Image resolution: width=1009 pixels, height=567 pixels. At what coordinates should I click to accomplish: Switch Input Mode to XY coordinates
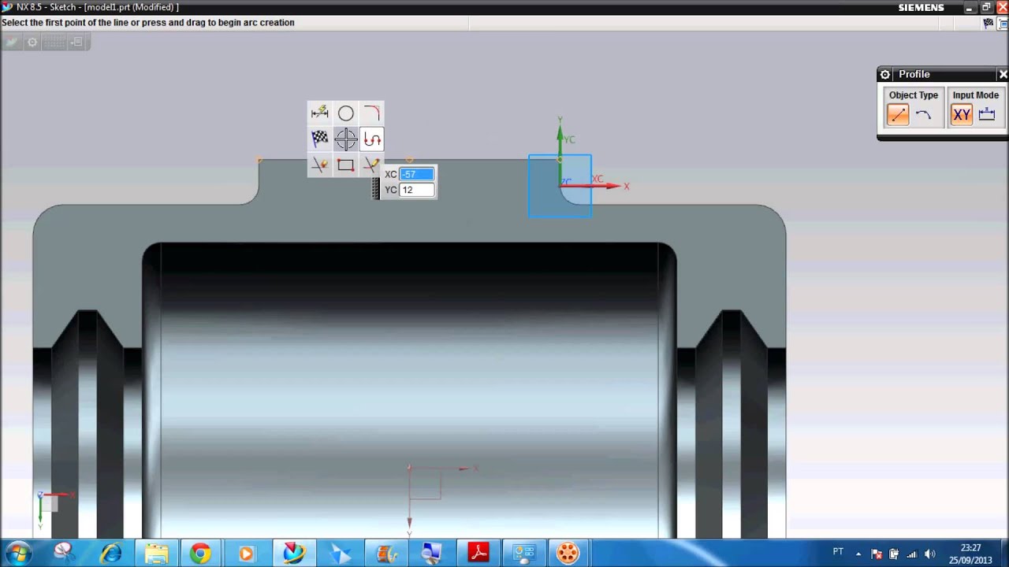pos(962,115)
